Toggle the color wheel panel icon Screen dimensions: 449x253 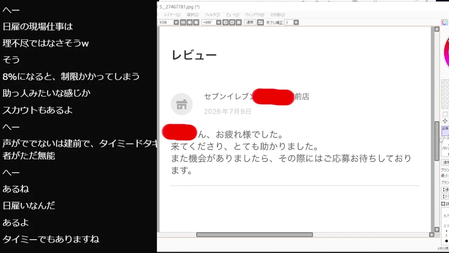444,22
